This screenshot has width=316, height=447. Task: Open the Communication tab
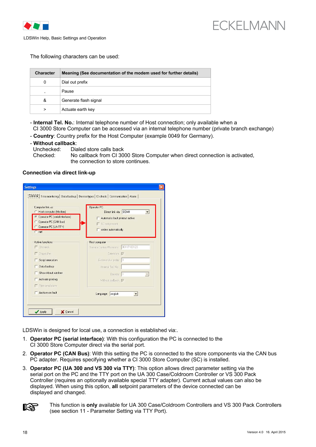pos(118,197)
